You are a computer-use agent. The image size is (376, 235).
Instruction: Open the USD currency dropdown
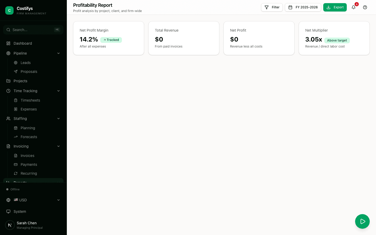[33, 200]
